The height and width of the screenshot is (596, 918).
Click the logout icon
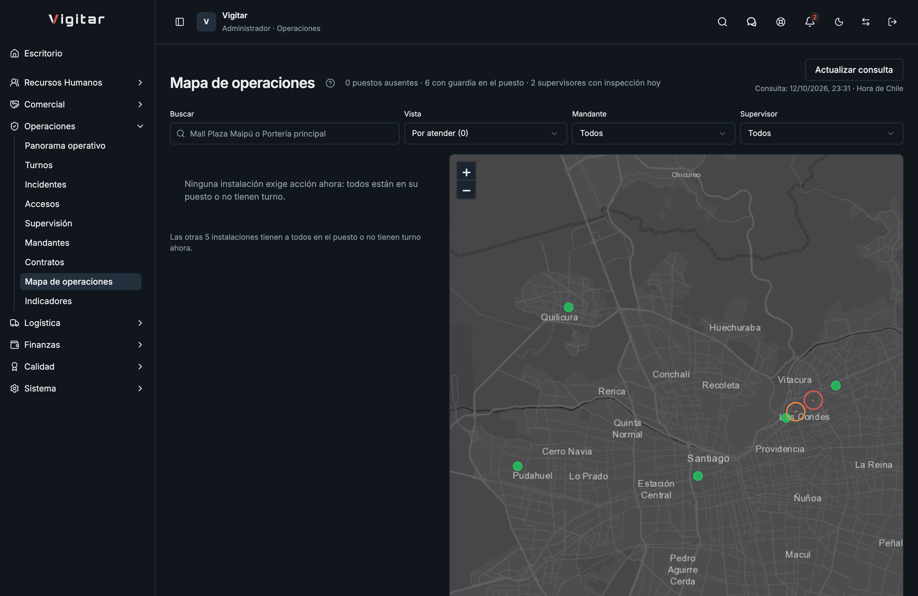pyautogui.click(x=892, y=22)
